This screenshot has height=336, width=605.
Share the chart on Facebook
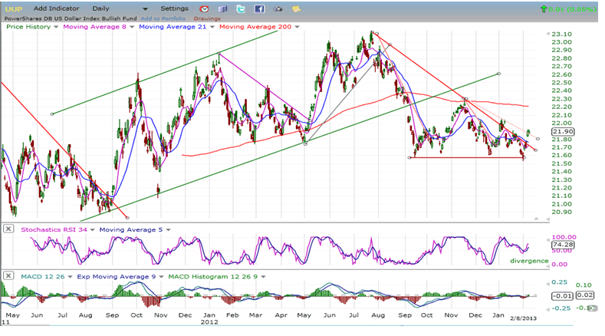[259, 8]
